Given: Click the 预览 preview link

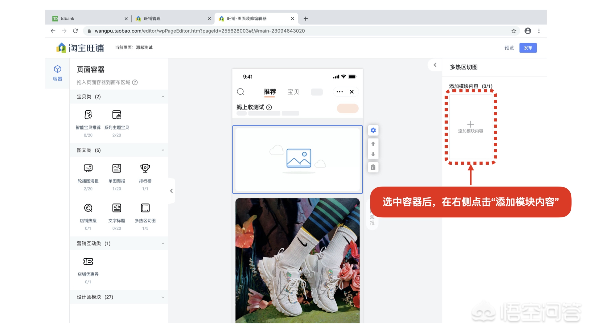Looking at the screenshot, I should 509,48.
